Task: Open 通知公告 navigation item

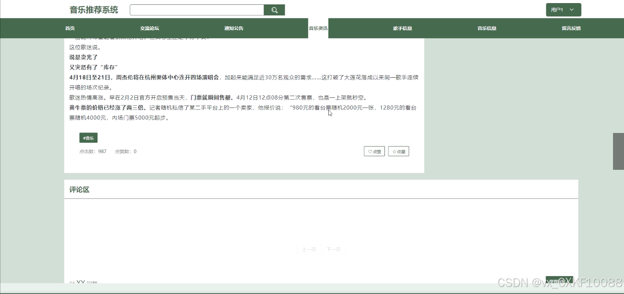Action: pyautogui.click(x=234, y=28)
